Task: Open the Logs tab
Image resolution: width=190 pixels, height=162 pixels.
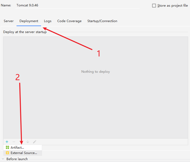Action: click(x=48, y=21)
